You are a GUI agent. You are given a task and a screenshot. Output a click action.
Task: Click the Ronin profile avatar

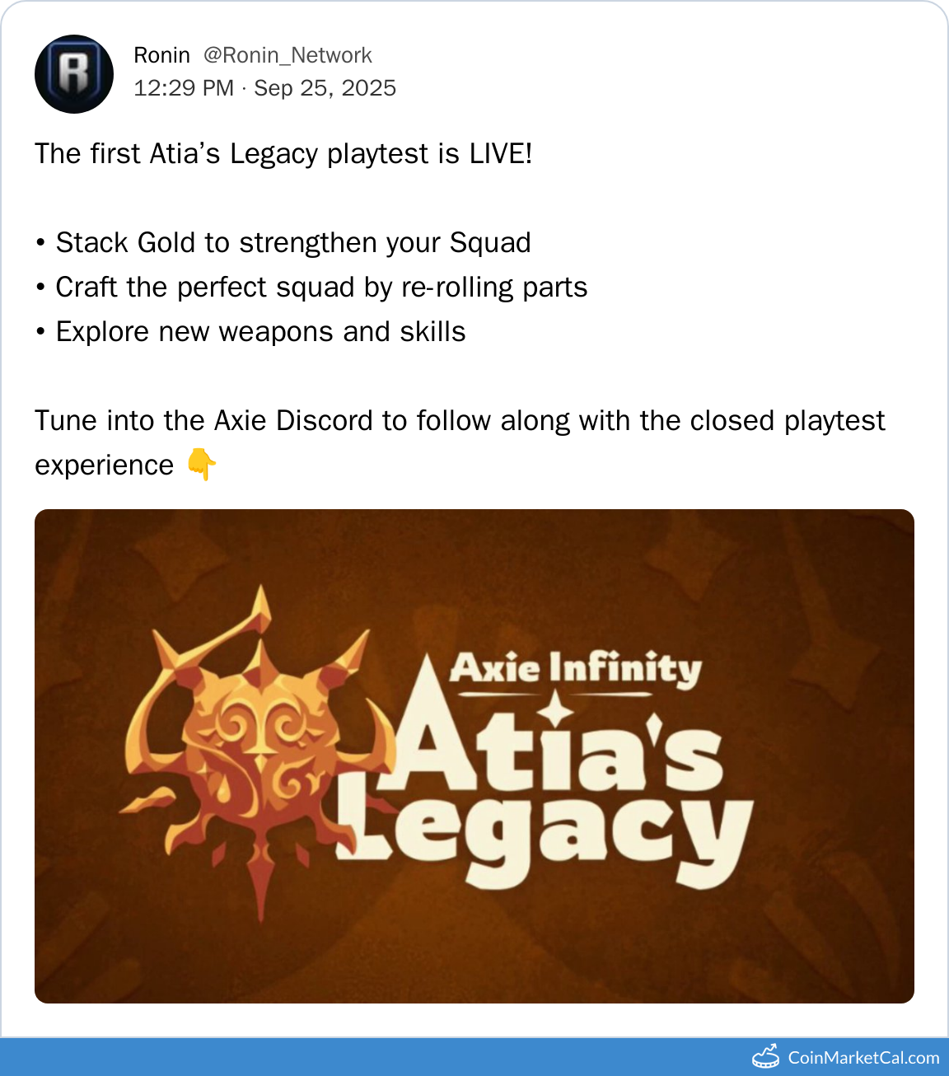pyautogui.click(x=74, y=74)
